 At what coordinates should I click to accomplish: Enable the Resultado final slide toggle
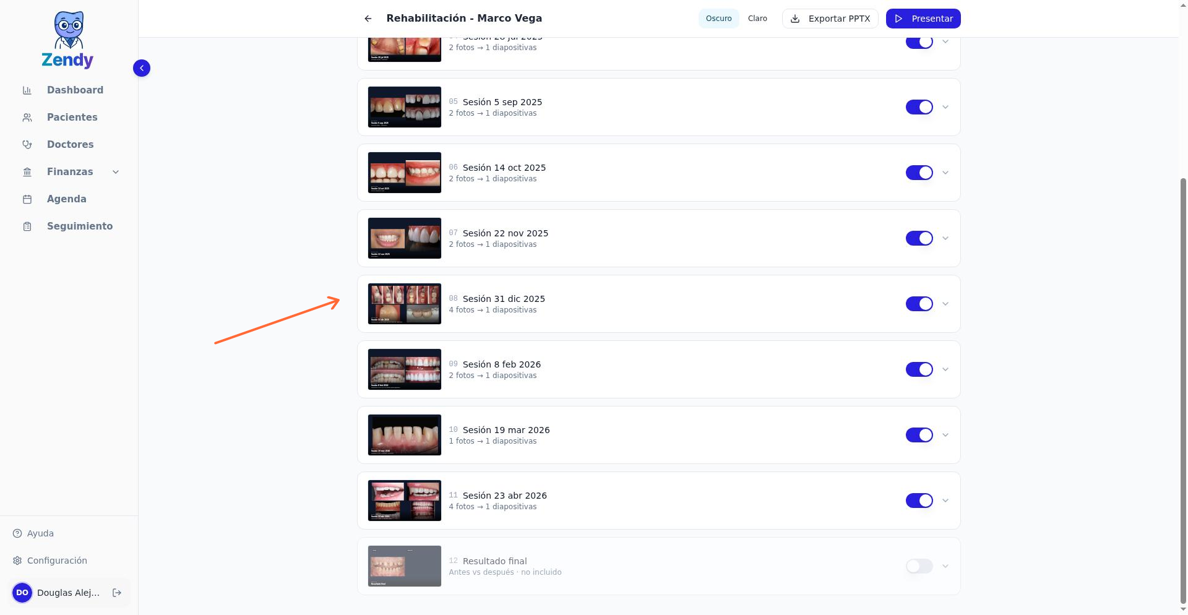[919, 566]
